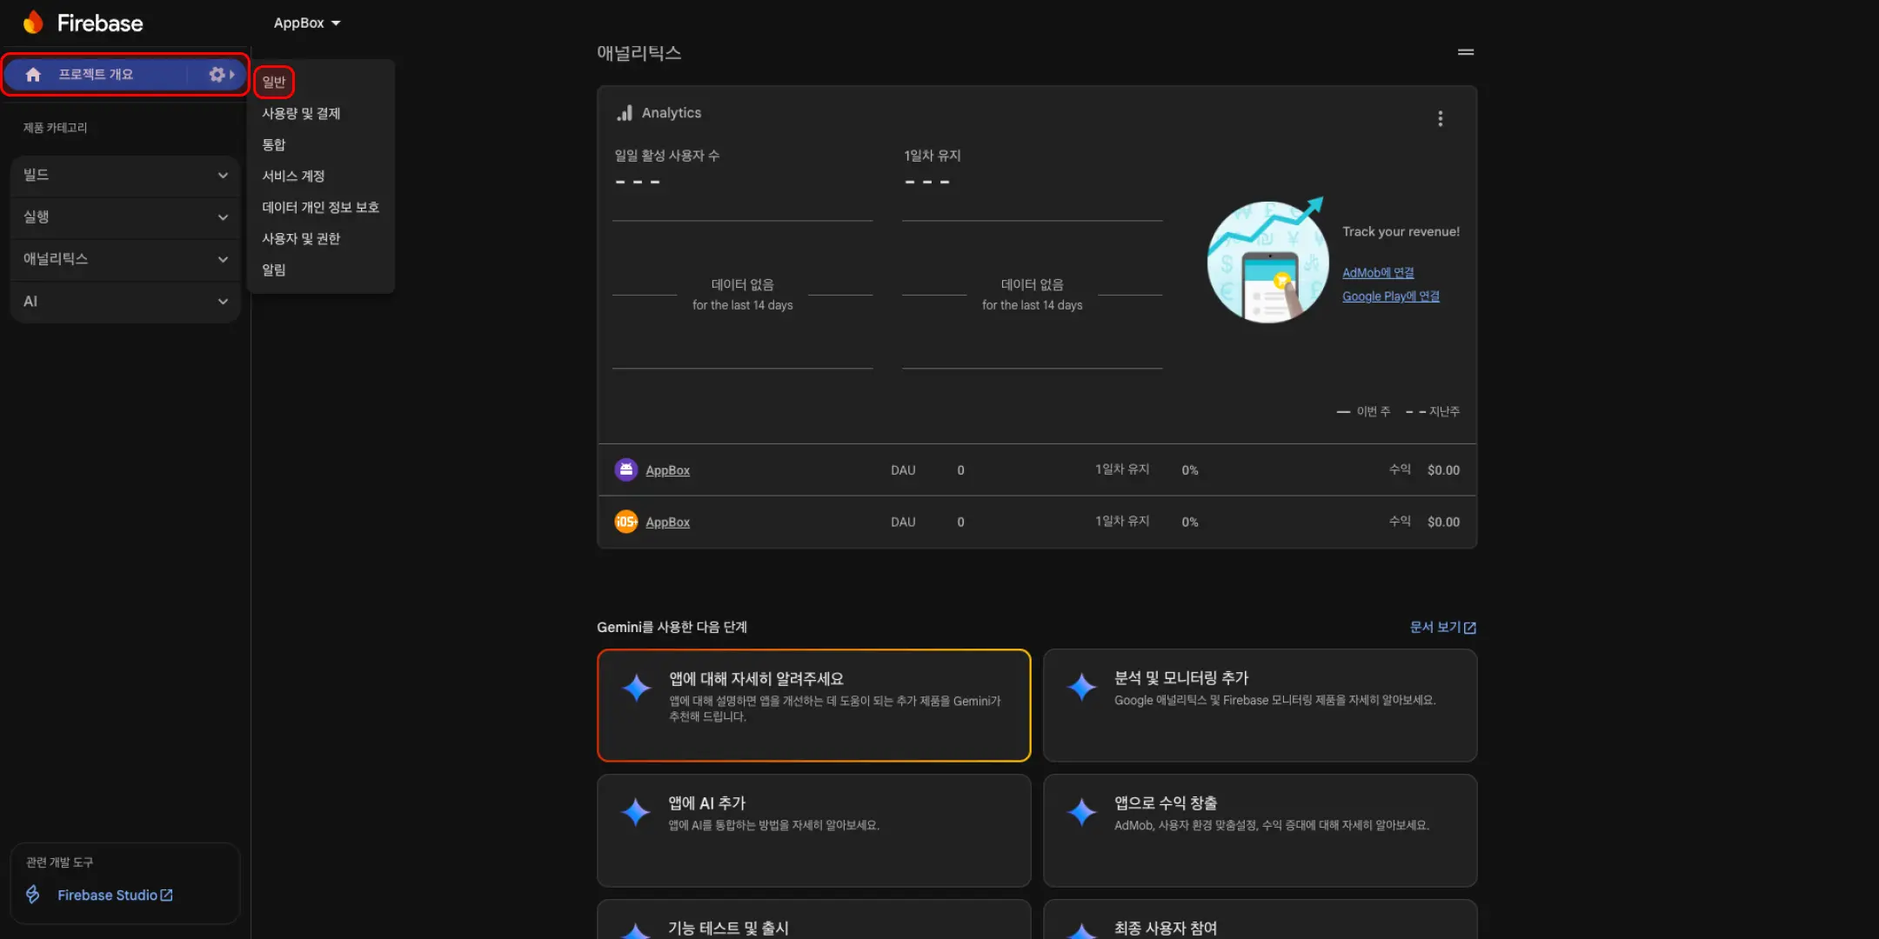Image resolution: width=1879 pixels, height=939 pixels.
Task: Expand the AI category
Action: click(x=125, y=301)
